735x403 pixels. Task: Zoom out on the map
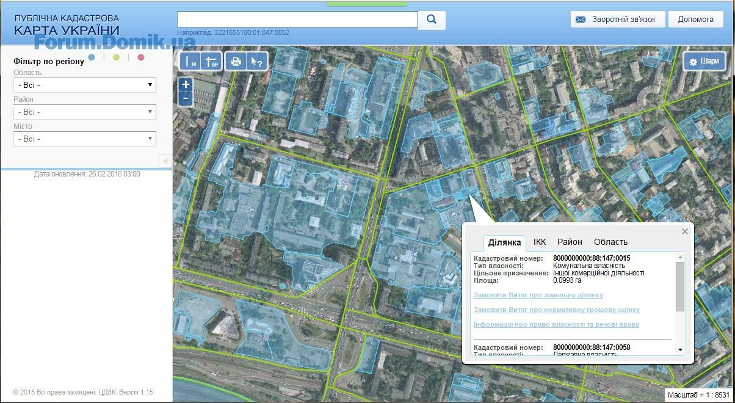(186, 99)
